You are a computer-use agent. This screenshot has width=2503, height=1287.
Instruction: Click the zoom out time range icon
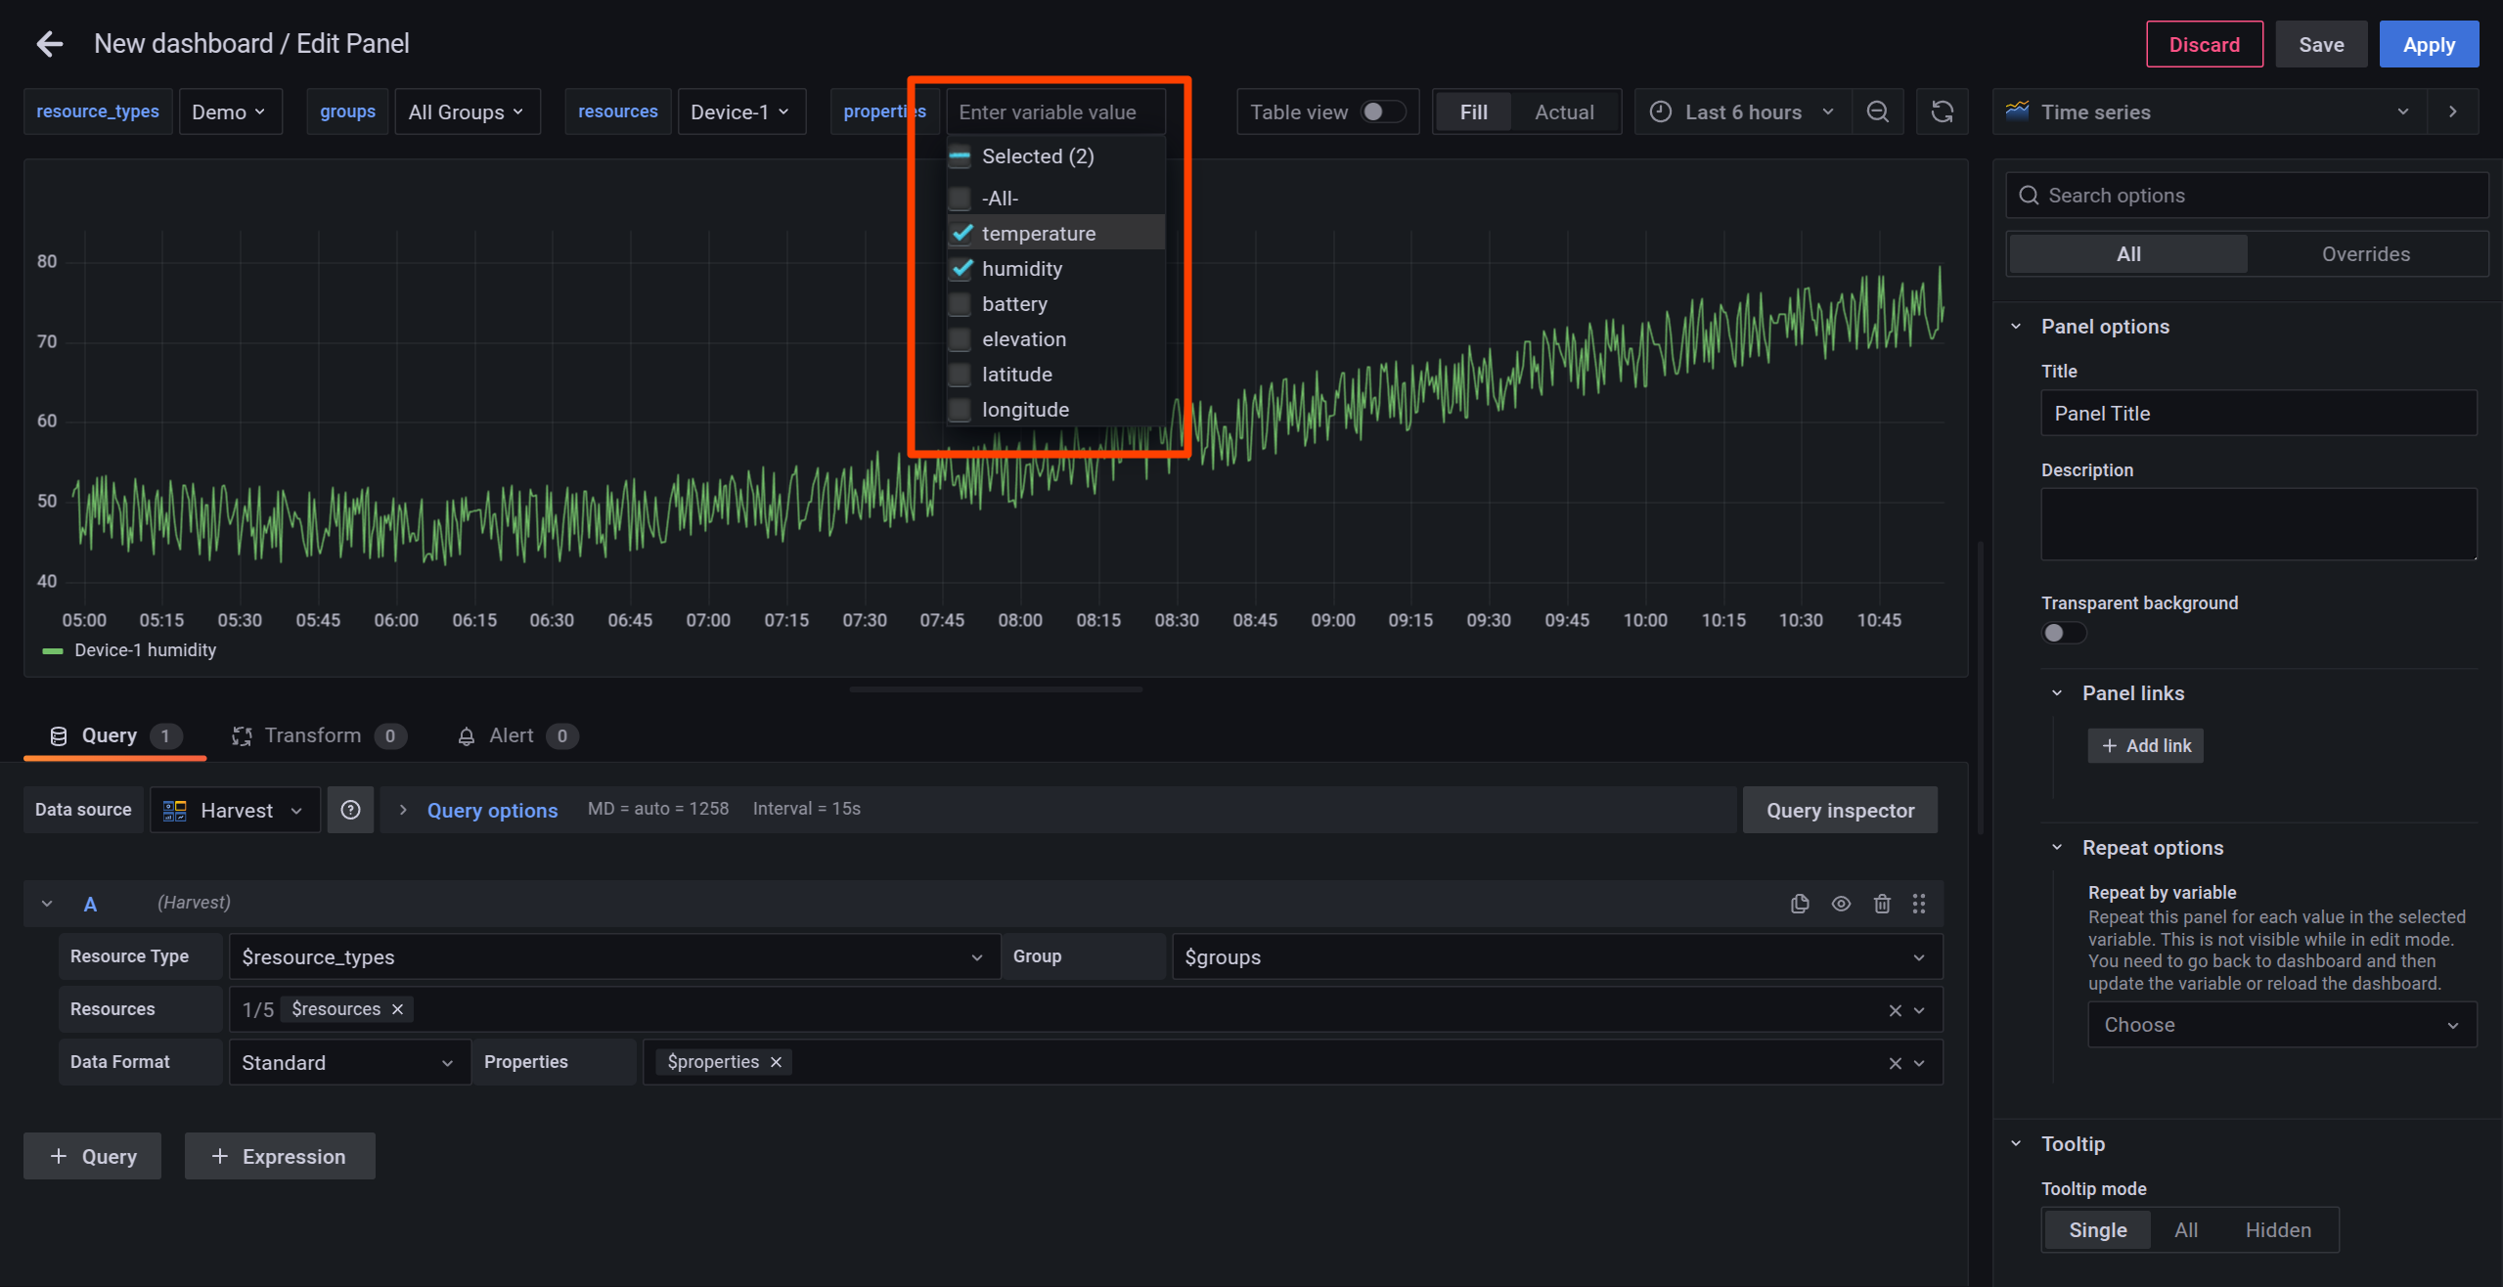coord(1877,111)
